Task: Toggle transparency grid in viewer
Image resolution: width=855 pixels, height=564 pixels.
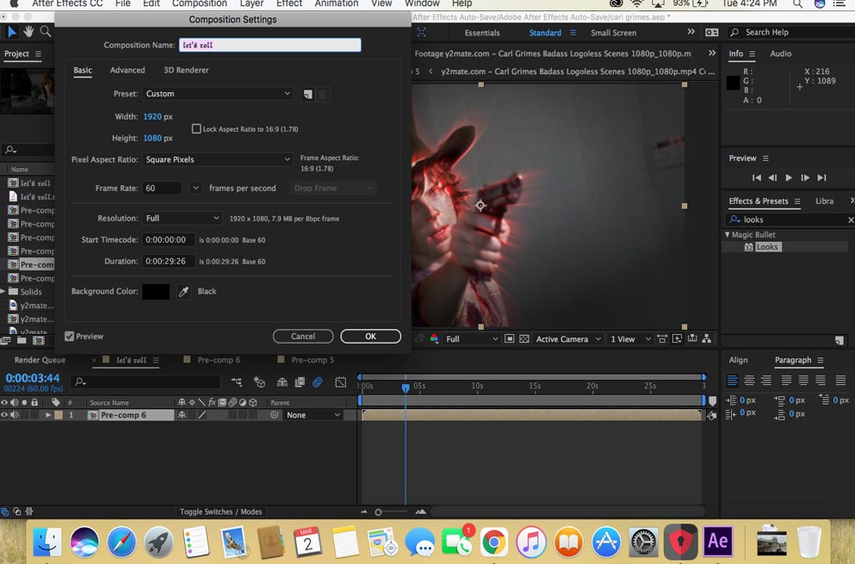Action: [524, 338]
